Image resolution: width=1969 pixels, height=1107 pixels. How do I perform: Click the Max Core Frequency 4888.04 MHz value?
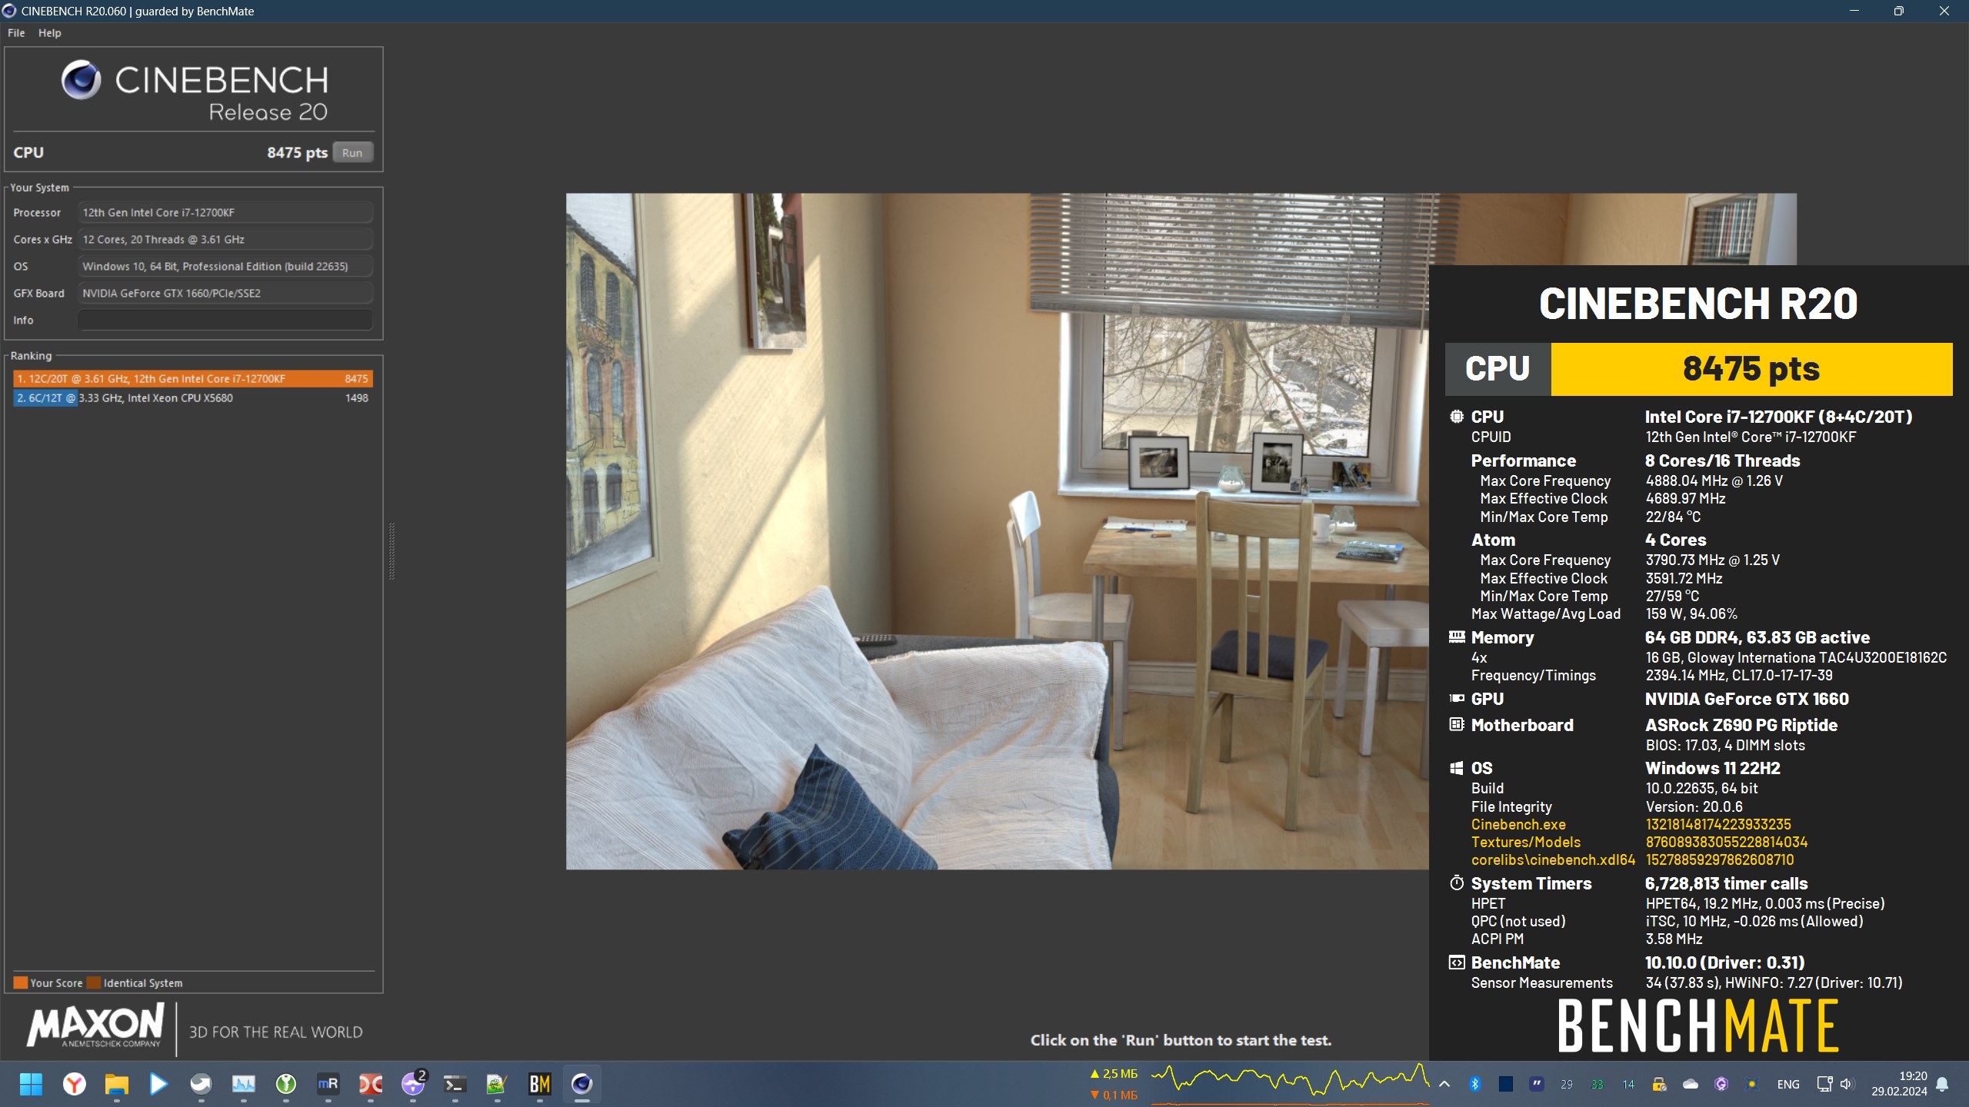click(x=1714, y=480)
